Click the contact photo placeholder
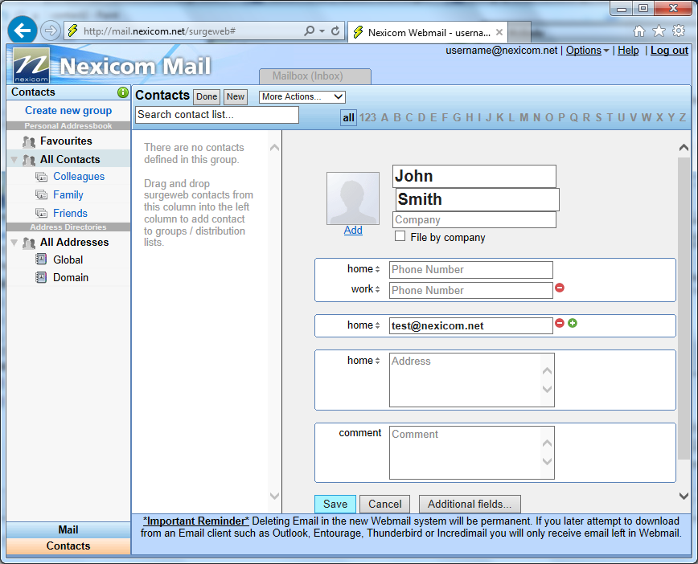 click(353, 198)
